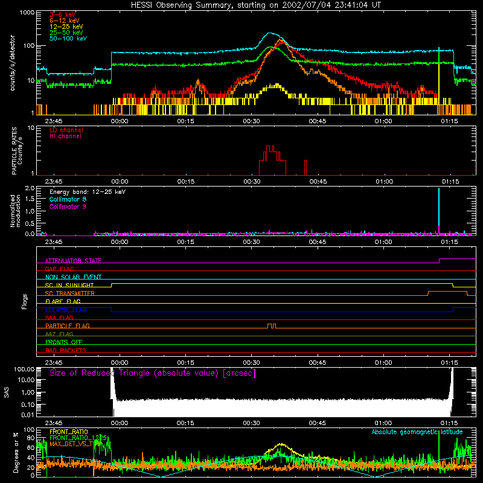483x483 pixels.
Task: Click the Degrees or % axis label
Action: (16, 452)
